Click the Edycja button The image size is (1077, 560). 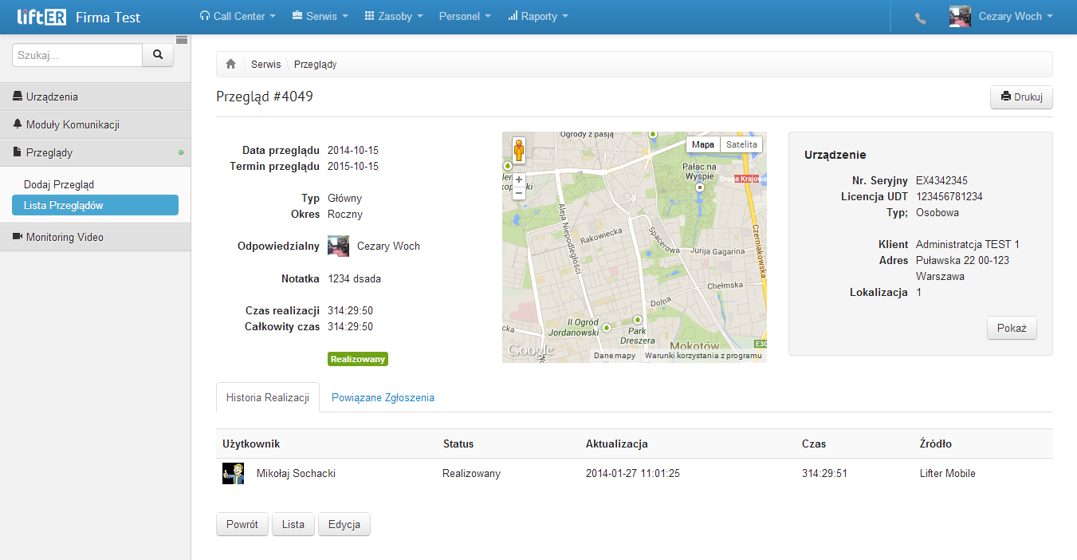click(344, 525)
